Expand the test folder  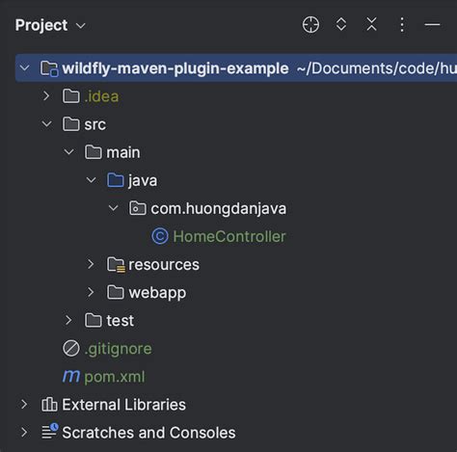point(68,320)
